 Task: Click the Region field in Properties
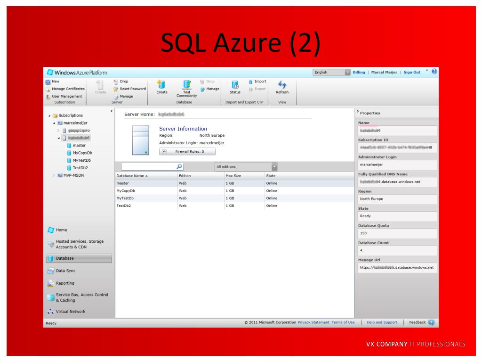397,199
